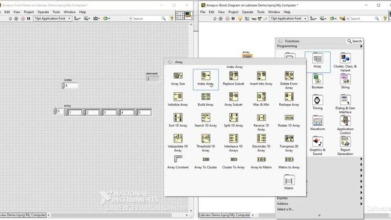Select the Index Array function
This screenshot has width=391, height=220.
(206, 79)
